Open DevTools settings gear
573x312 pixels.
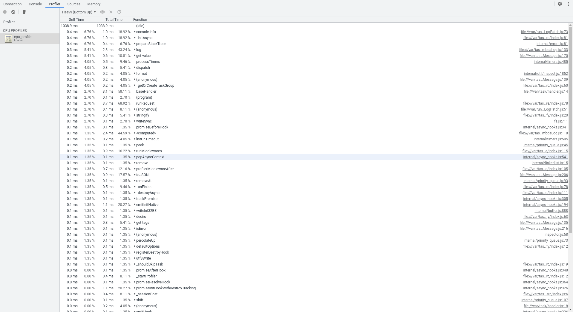560,4
